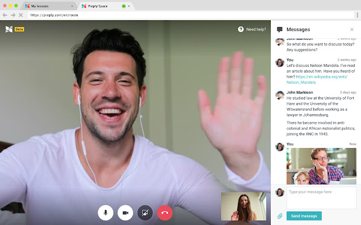This screenshot has width=361, height=225.
Task: Toggle the screen sharing button
Action: (x=145, y=213)
